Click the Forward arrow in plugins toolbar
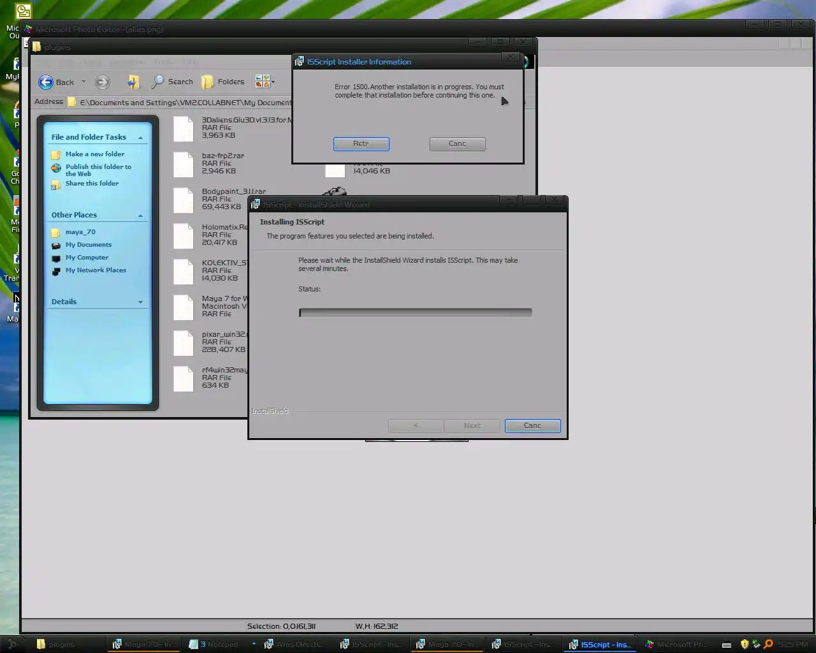The image size is (816, 653). [x=103, y=82]
